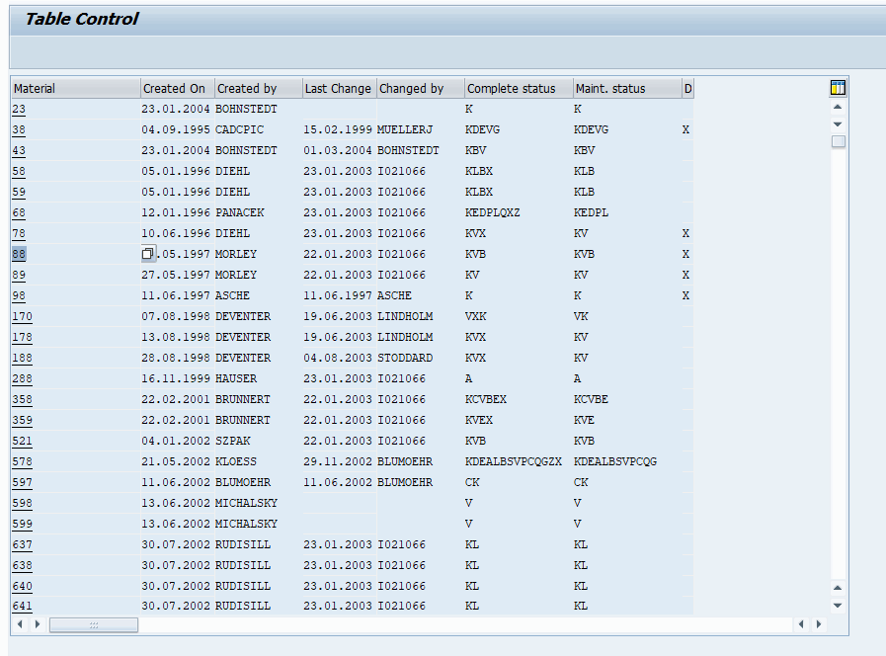This screenshot has width=886, height=656.
Task: Open the input help icon in row 88
Action: (x=148, y=254)
